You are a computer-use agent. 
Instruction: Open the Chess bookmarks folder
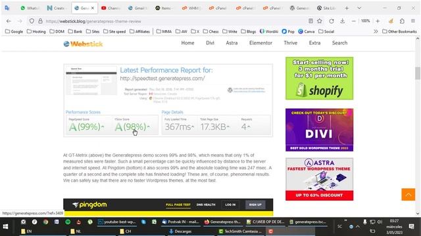coord(210,31)
